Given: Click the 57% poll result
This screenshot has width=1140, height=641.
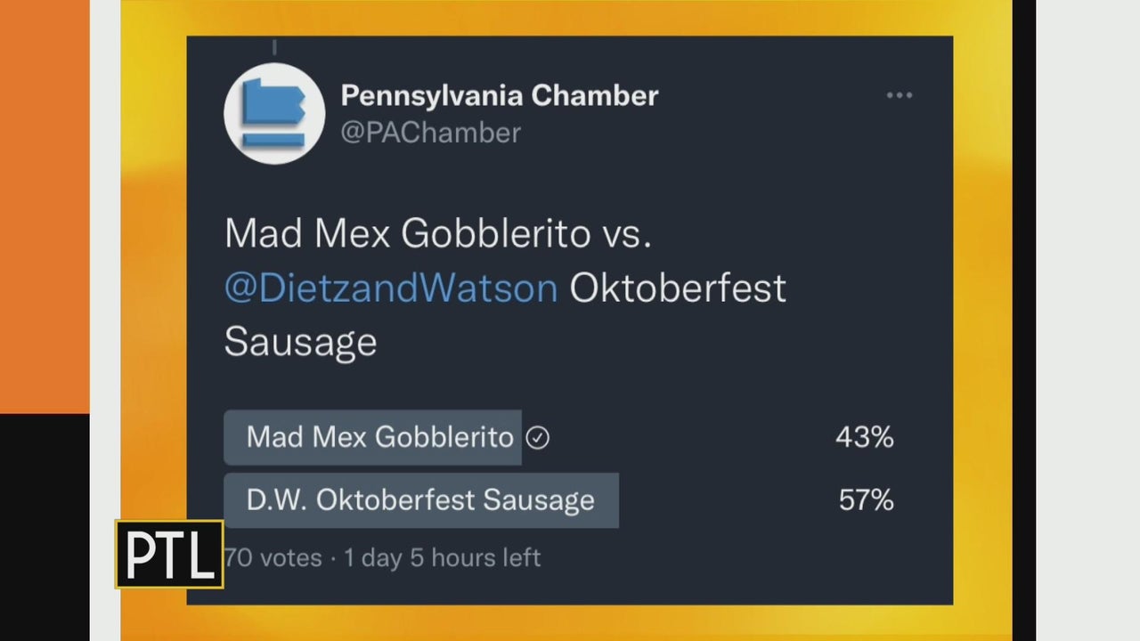Looking at the screenshot, I should tap(866, 499).
